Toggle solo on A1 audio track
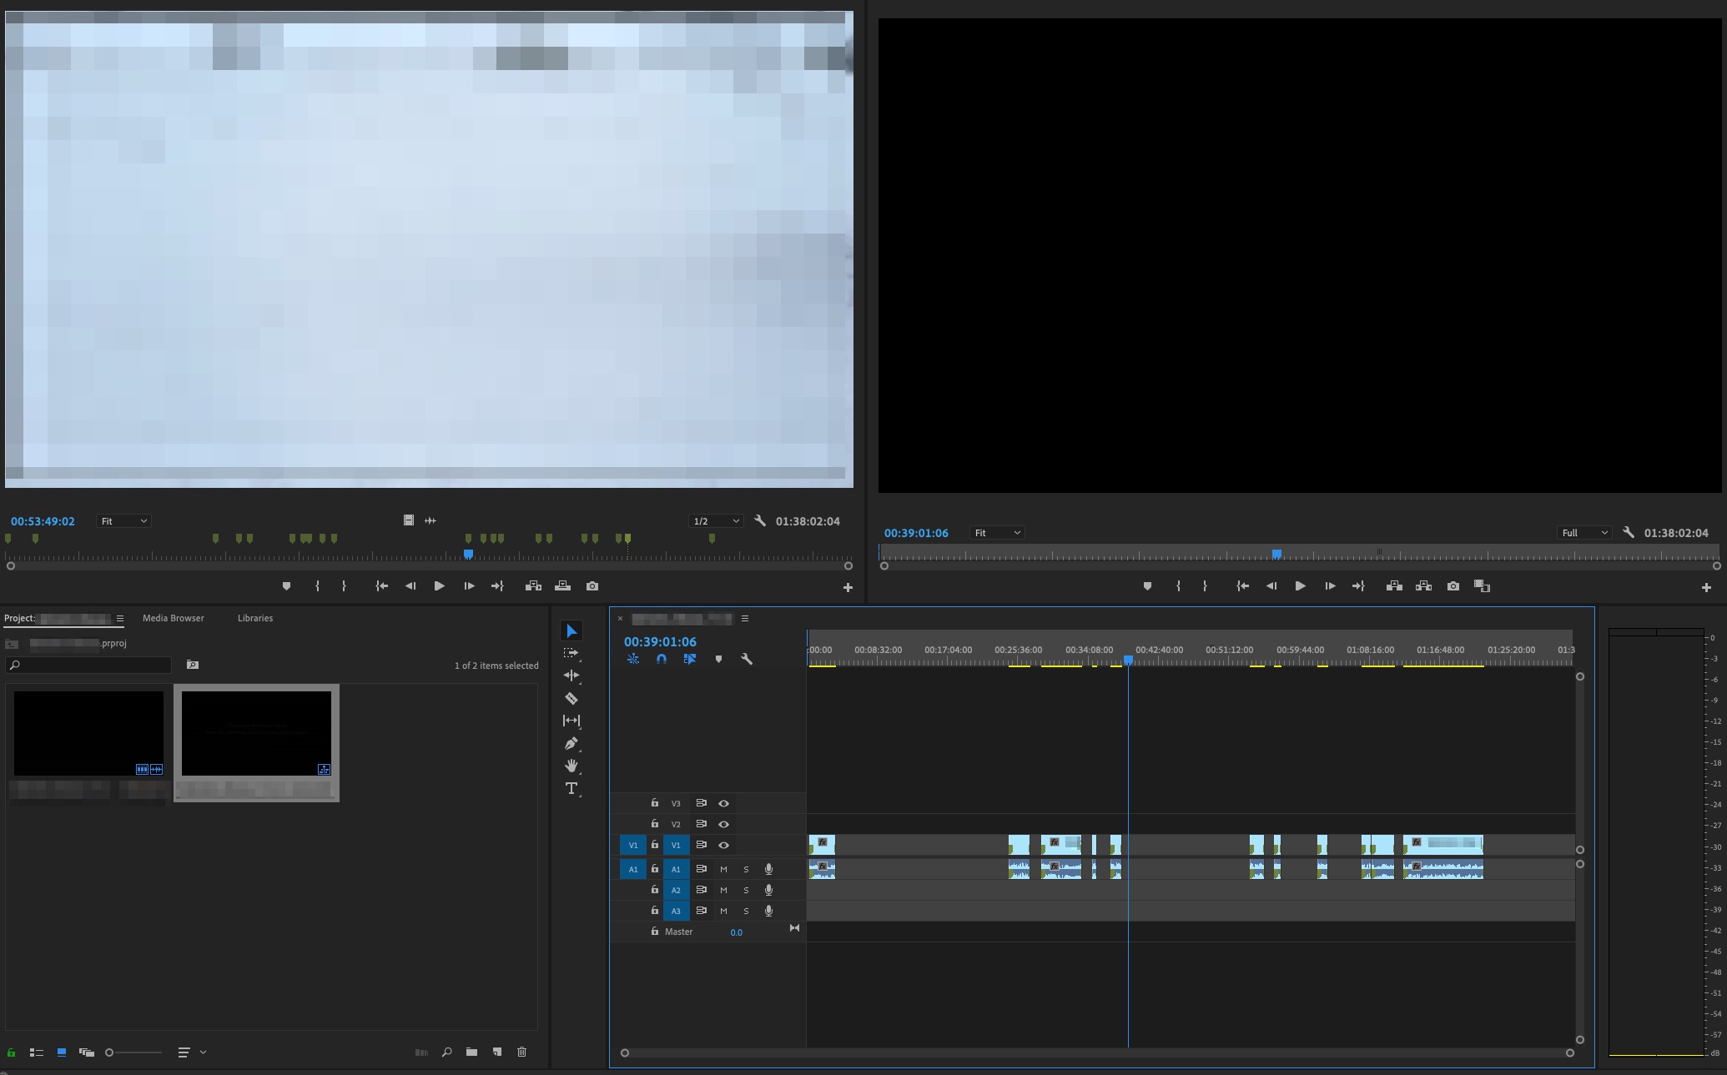This screenshot has height=1075, width=1727. 746,868
